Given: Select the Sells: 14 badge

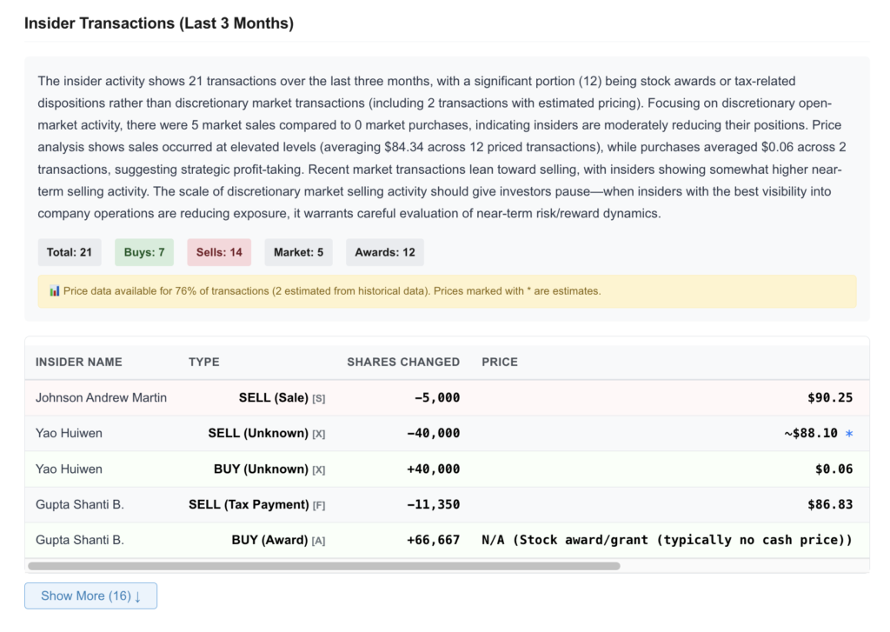Looking at the screenshot, I should [219, 252].
